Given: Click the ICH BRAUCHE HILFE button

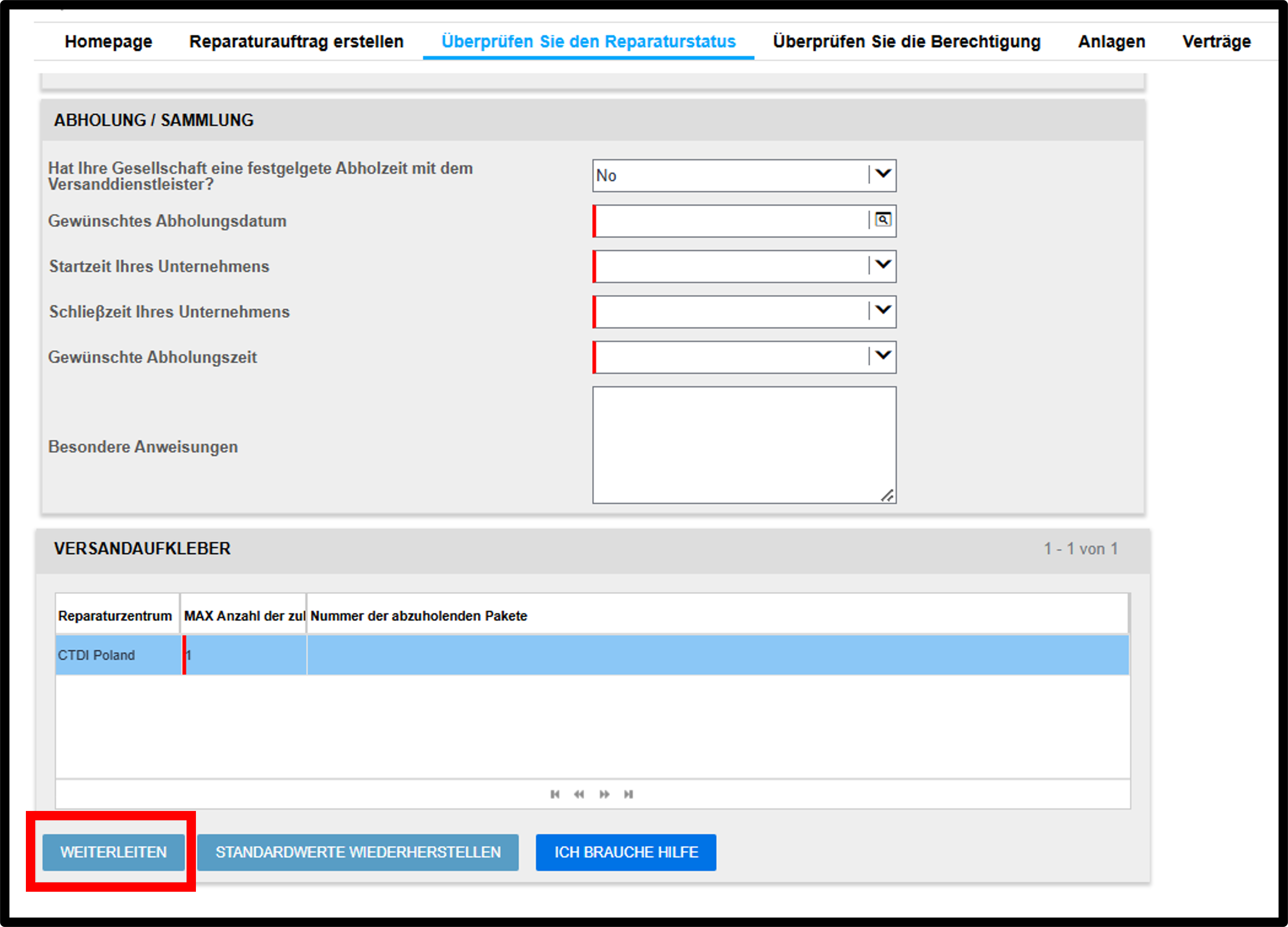Looking at the screenshot, I should click(x=626, y=852).
